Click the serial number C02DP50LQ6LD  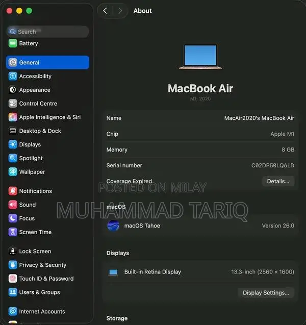[273, 165]
